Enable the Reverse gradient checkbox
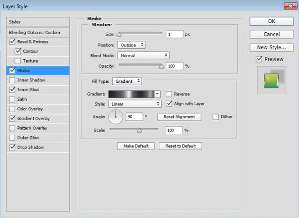Viewport: 299px width, 218px height. (x=169, y=94)
